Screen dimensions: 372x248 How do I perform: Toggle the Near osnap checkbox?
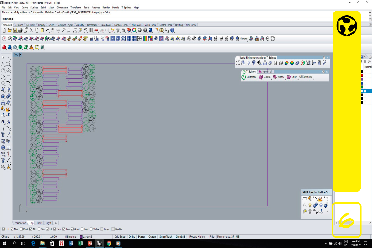12,229
